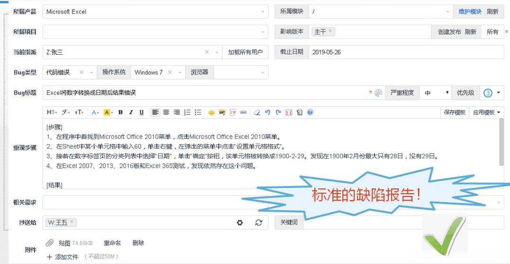
Task: Click the gear icon in the CC row
Action: pos(240,222)
